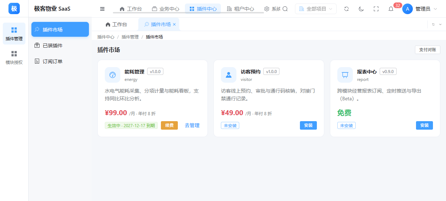Screen dimensions: 446x201
Task: Click 去管理 link on 能耗管理
Action: pyautogui.click(x=192, y=125)
